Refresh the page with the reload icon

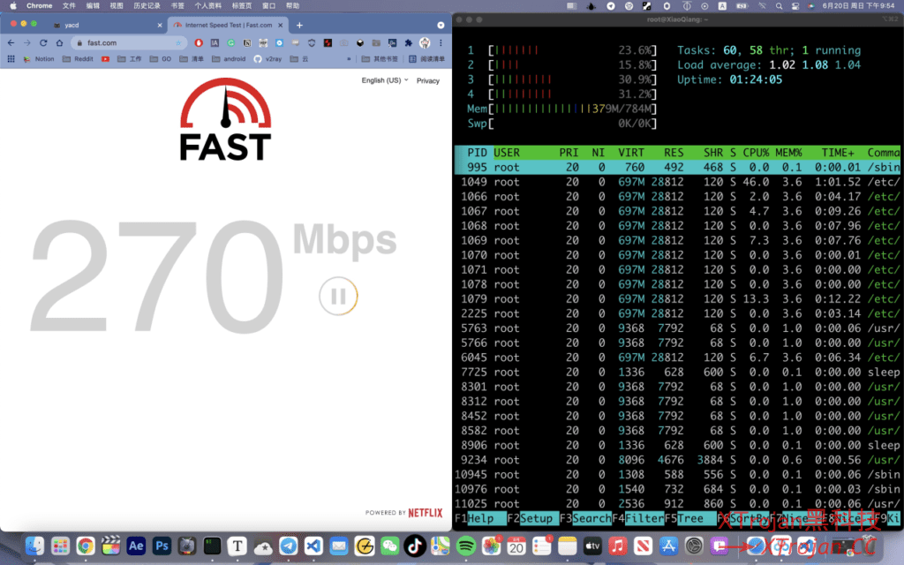pos(43,41)
